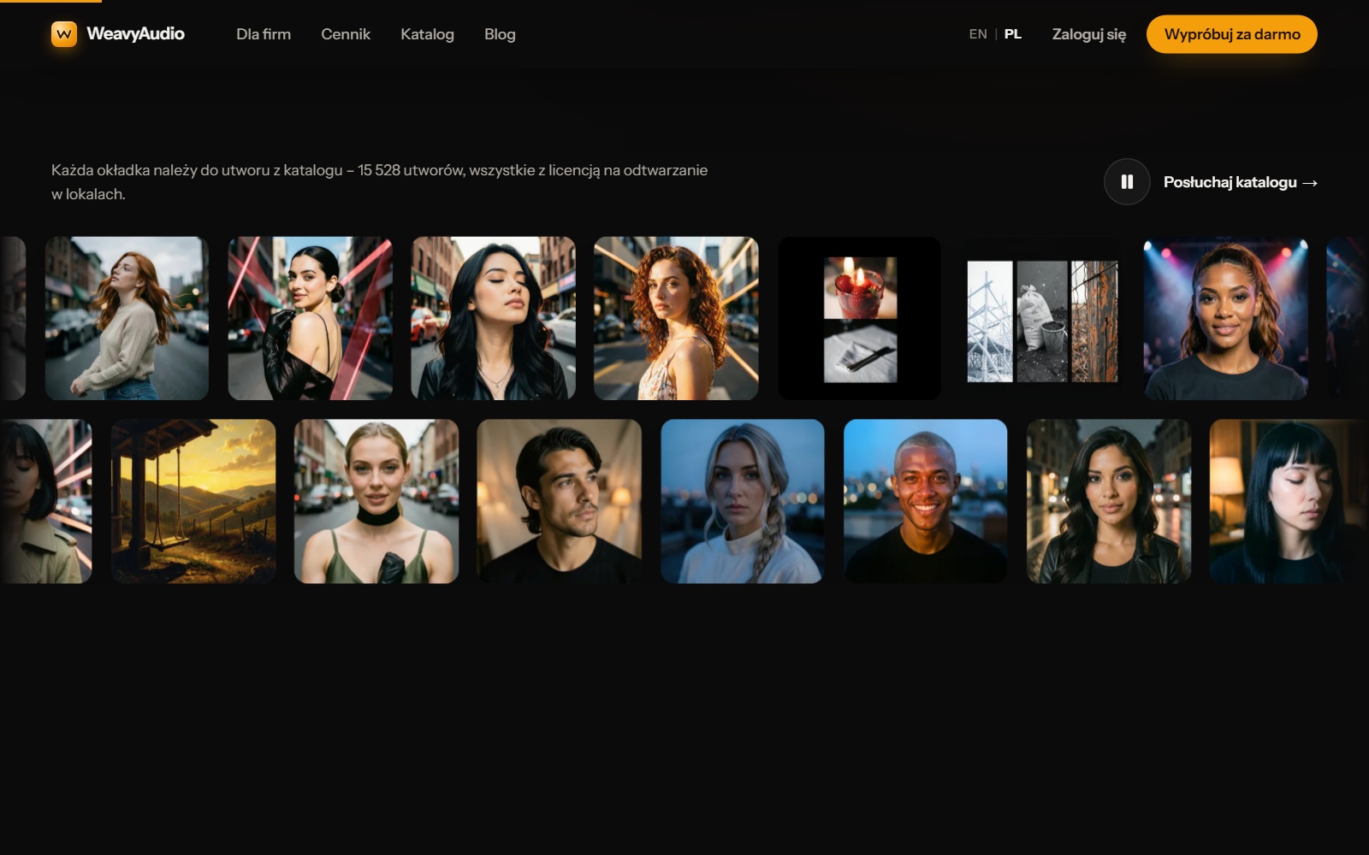Click Zaloguj się link

[1089, 34]
